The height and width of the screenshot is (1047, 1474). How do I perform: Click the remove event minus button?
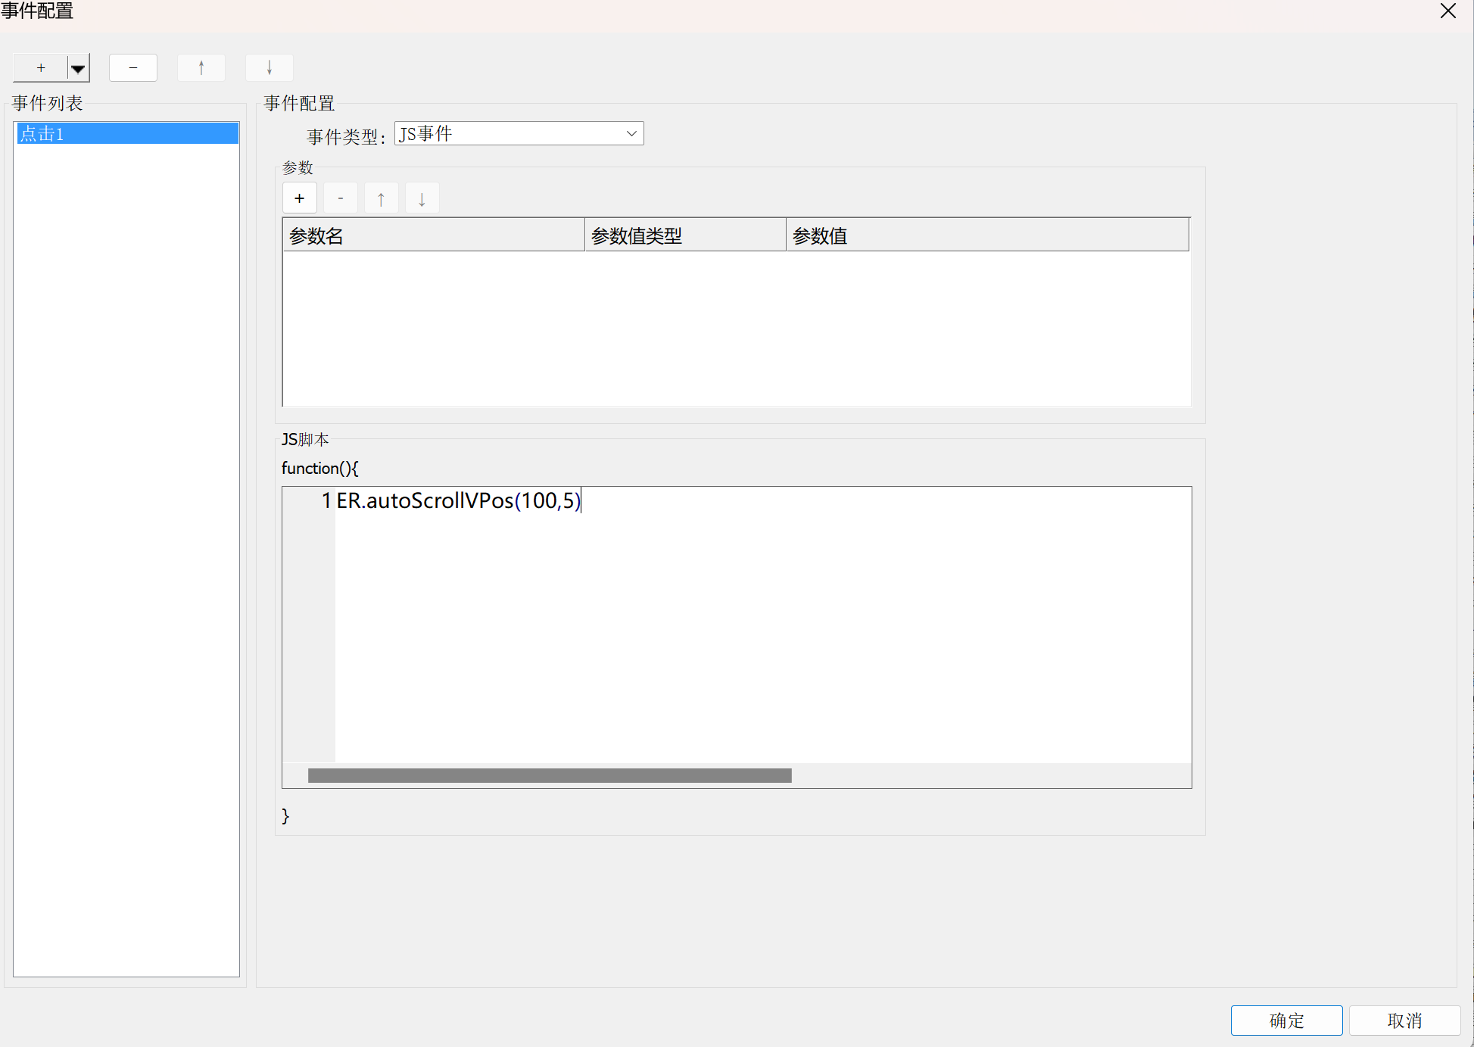tap(133, 68)
